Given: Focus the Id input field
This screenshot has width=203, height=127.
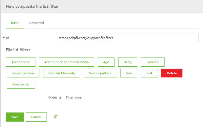Looking at the screenshot, I should 127,38.
